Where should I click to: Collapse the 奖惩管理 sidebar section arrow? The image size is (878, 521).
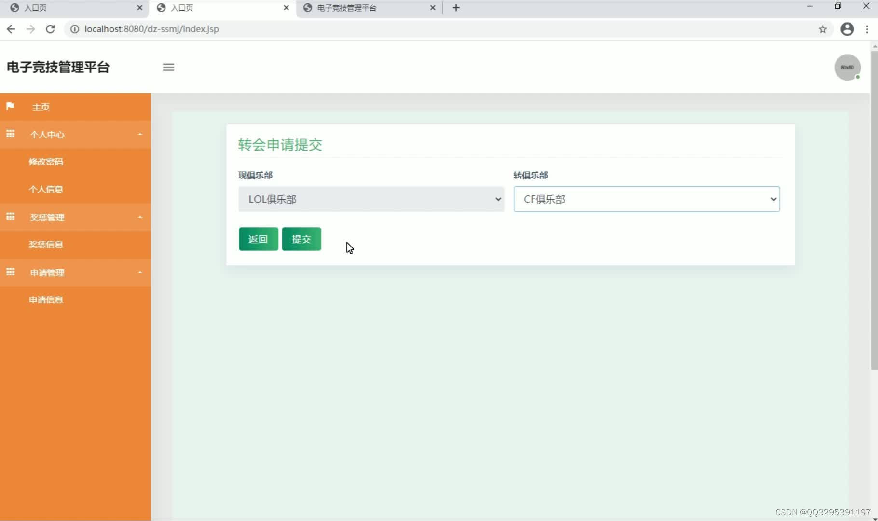(x=140, y=217)
